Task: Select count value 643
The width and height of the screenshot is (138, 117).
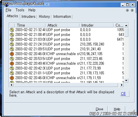Action: 121,35
